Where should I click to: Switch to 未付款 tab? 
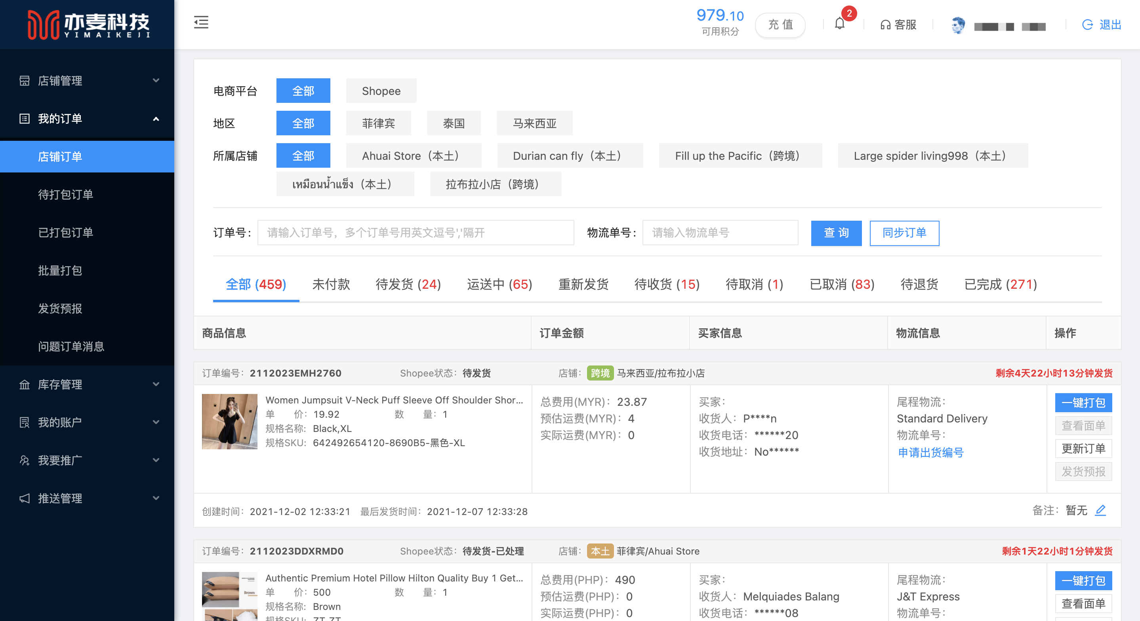point(331,284)
